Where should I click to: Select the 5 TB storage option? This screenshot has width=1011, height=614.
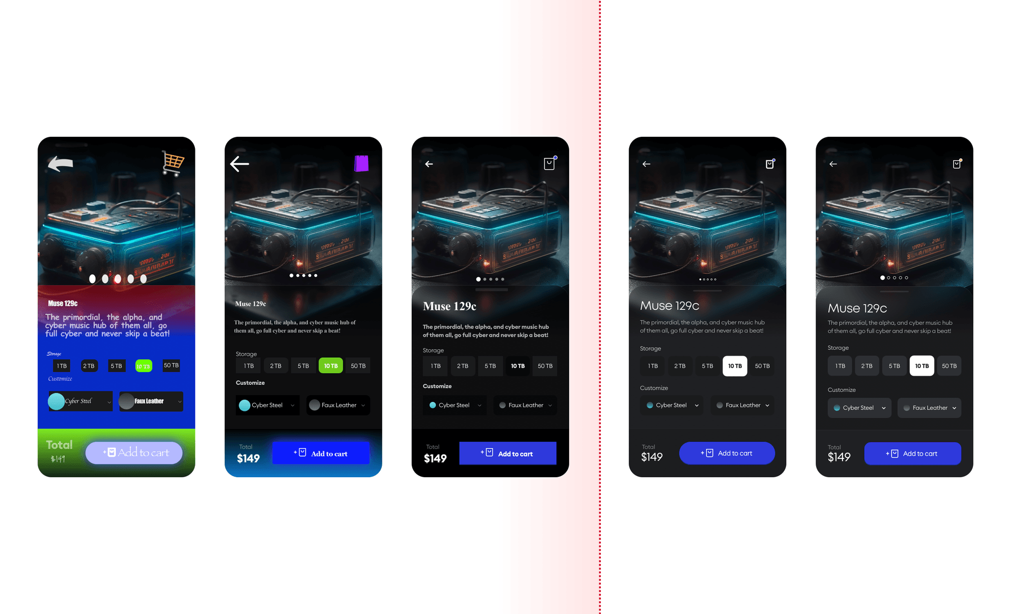click(x=490, y=366)
